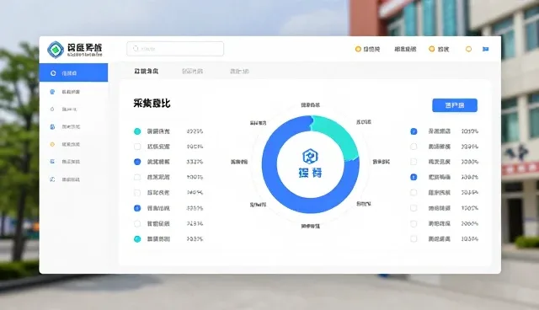
Task: Focus the search input field in the header
Action: tap(175, 49)
